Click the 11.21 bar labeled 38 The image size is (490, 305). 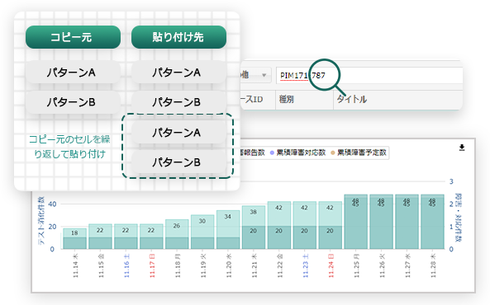(x=254, y=228)
